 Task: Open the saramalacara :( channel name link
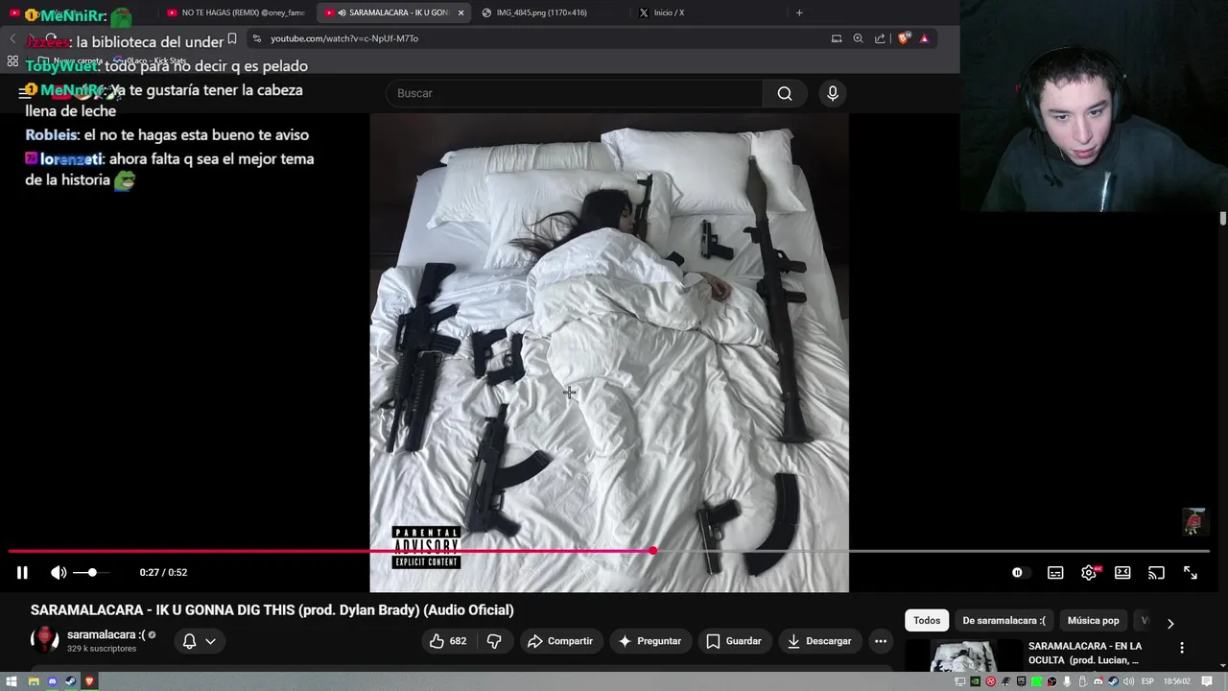click(106, 634)
